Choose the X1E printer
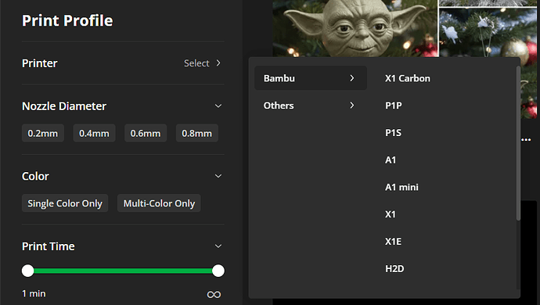The height and width of the screenshot is (305, 540). click(x=393, y=242)
